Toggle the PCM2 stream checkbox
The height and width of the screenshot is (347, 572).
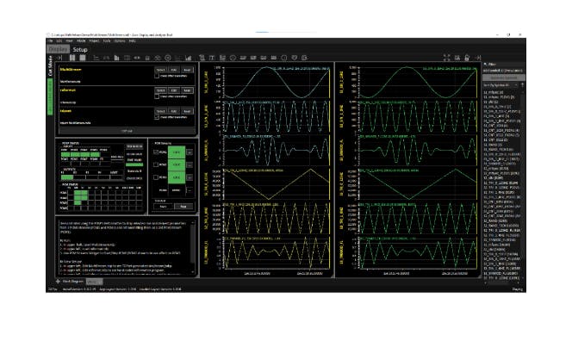click(x=156, y=164)
